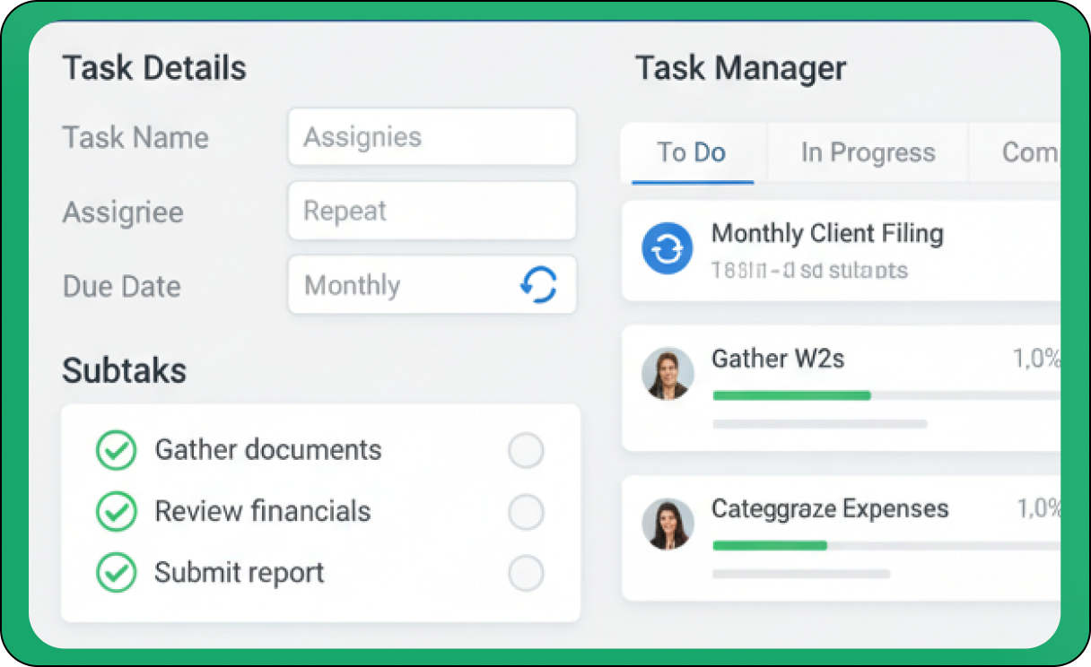Switch to the In Progress tab
Viewport: 1091px width, 667px height.
click(x=868, y=152)
